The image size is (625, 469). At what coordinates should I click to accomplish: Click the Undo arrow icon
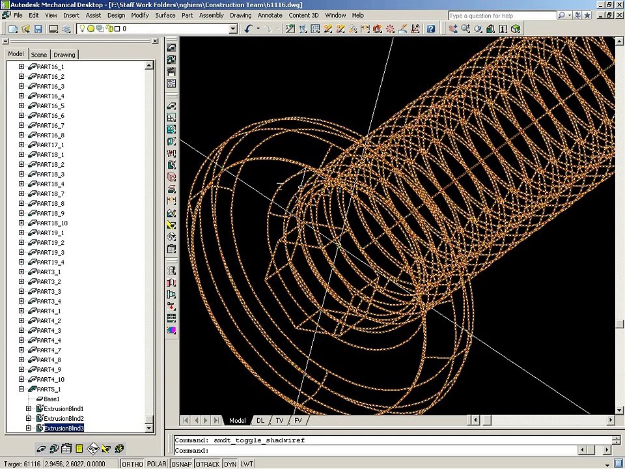pyautogui.click(x=249, y=29)
